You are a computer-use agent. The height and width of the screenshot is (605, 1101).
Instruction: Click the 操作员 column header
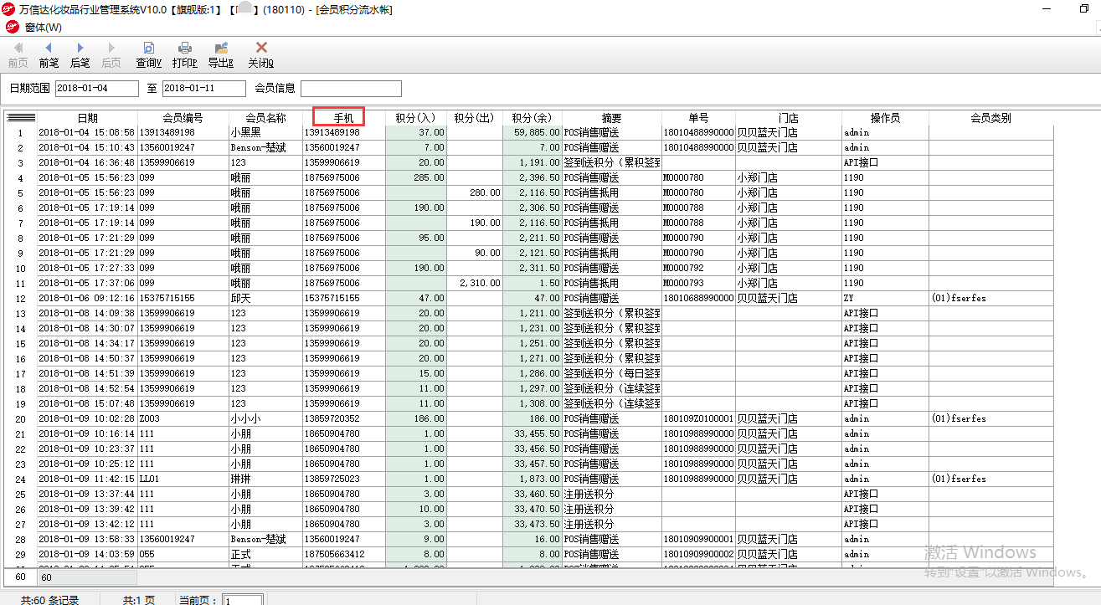tap(885, 118)
